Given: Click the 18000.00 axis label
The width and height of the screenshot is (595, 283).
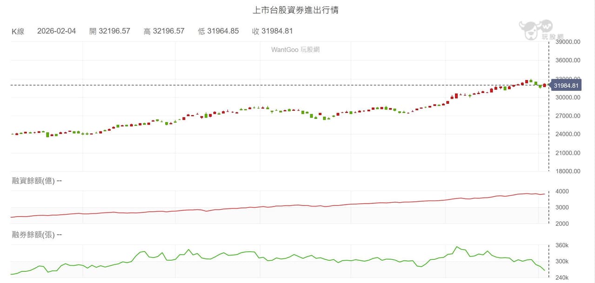Looking at the screenshot, I should [x=568, y=171].
